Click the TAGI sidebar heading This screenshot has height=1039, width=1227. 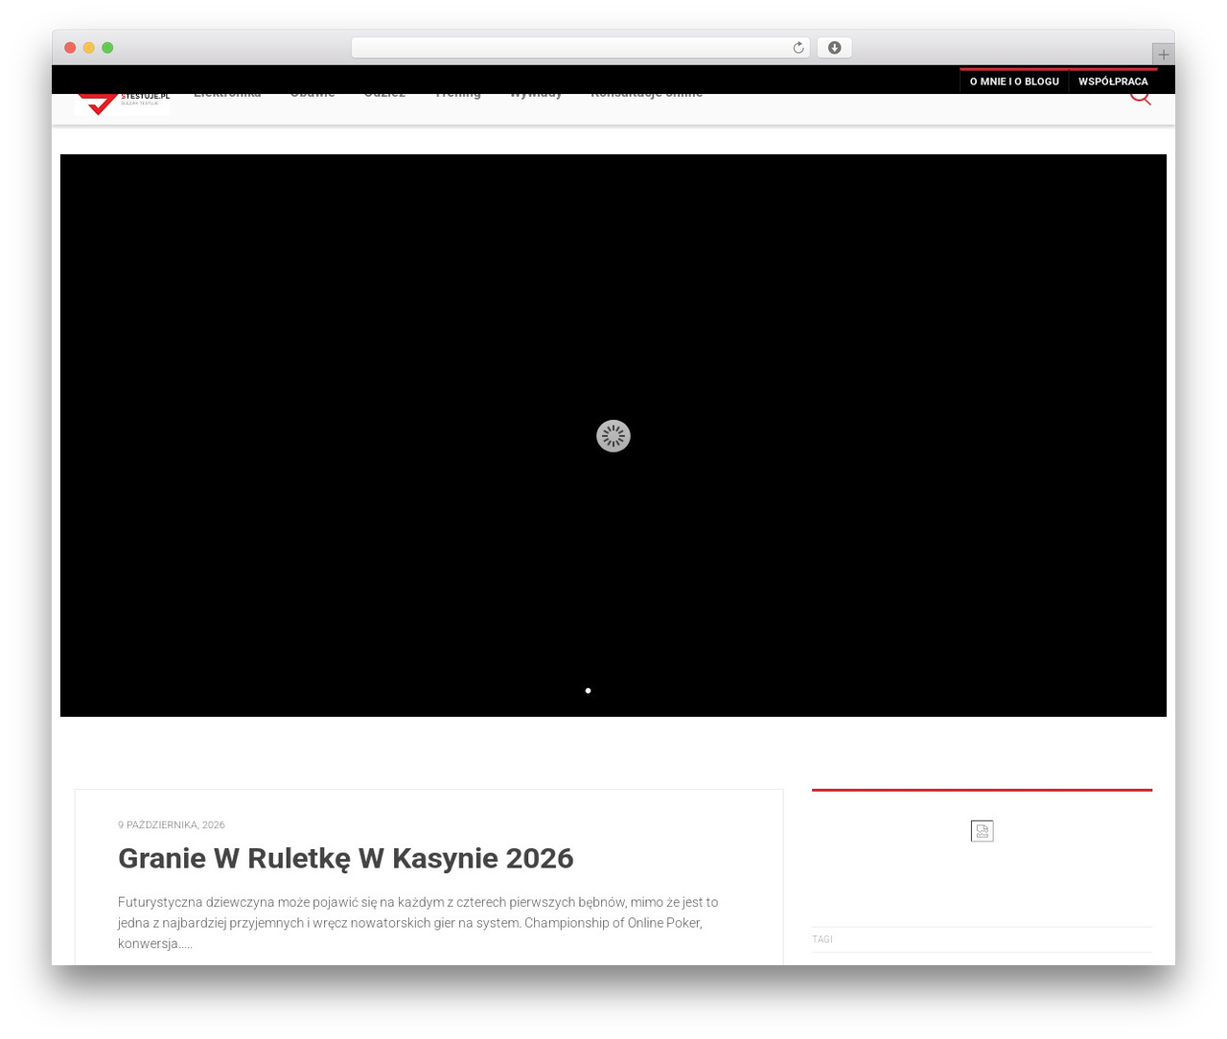tap(822, 939)
